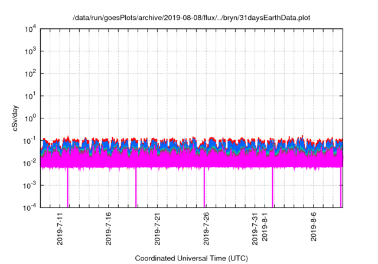378x264 pixels.
Task: Click the 2019-7-11 date label
Action: coord(60,229)
